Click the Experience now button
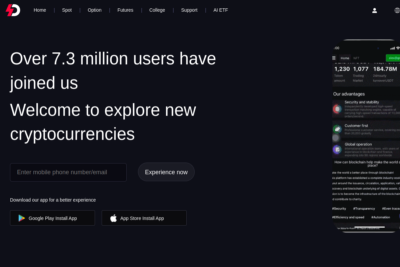Viewport: 400px width, 267px height. (x=166, y=172)
